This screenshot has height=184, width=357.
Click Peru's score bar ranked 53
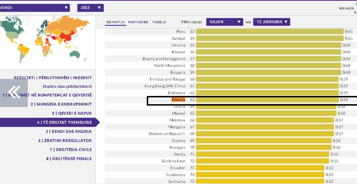(269, 31)
